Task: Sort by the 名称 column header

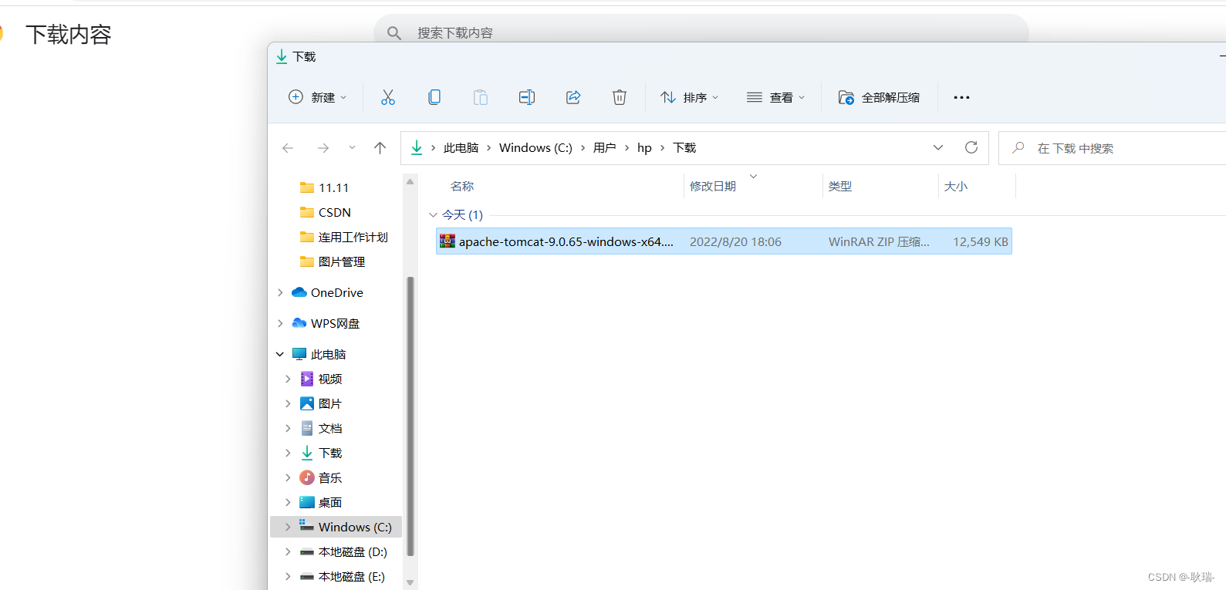Action: [462, 187]
